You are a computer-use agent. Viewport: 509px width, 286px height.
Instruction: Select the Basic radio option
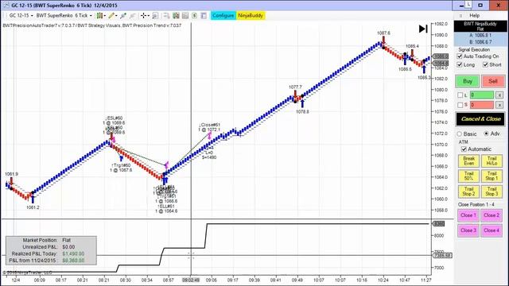[x=460, y=133]
